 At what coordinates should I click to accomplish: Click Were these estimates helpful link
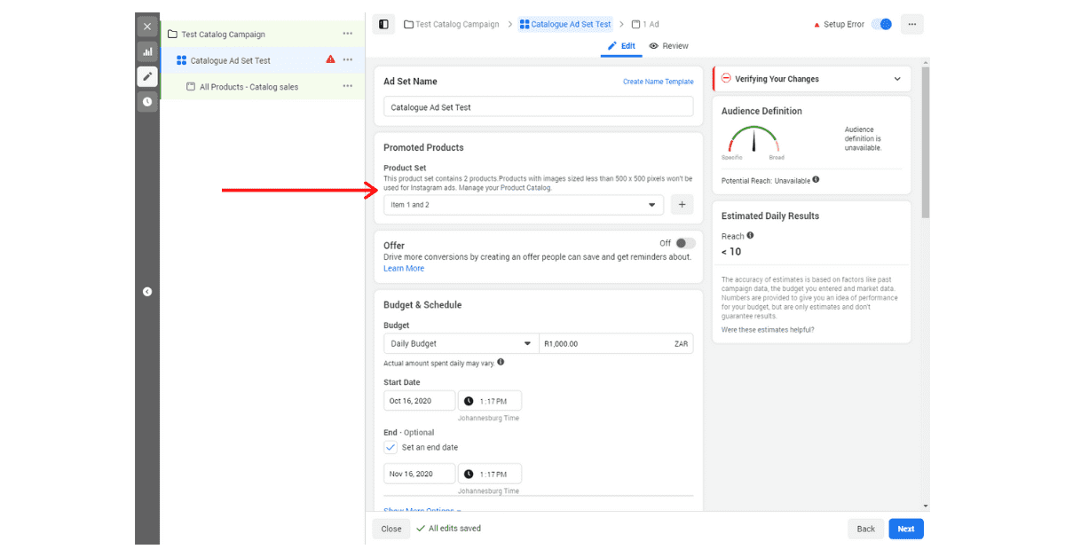pos(768,330)
